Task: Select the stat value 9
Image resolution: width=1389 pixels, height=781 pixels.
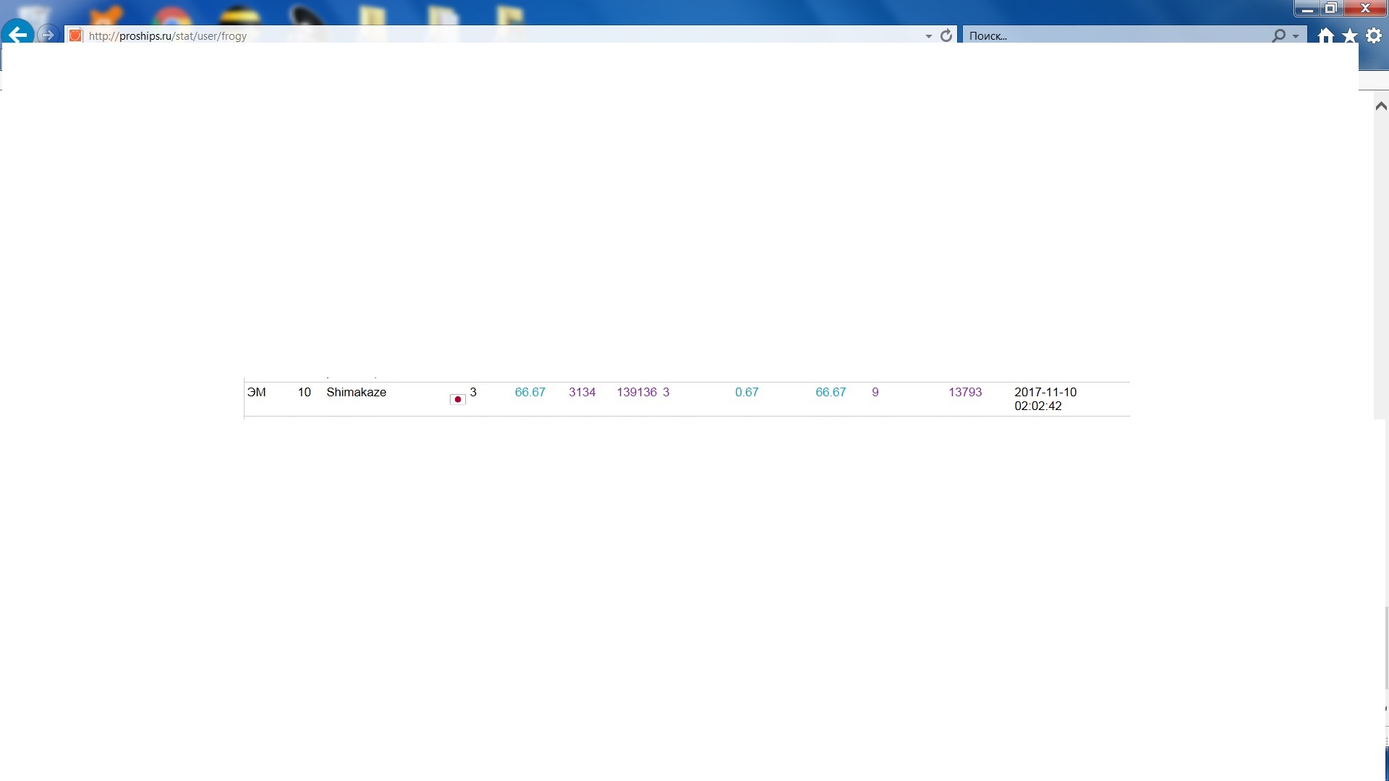Action: pos(875,393)
